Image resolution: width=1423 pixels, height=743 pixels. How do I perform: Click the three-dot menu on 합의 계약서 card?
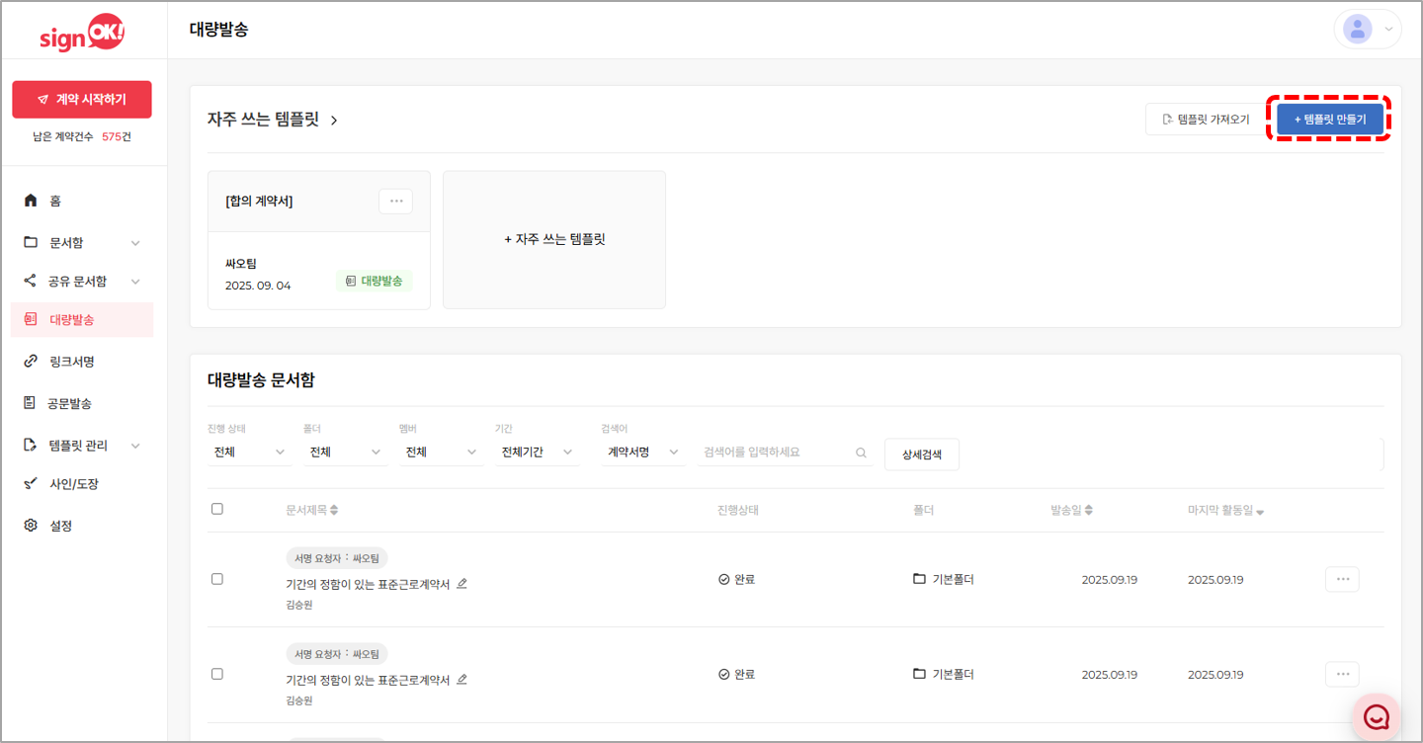(x=395, y=201)
